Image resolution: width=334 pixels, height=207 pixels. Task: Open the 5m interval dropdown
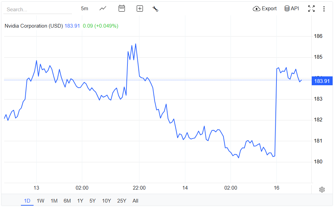coord(85,9)
